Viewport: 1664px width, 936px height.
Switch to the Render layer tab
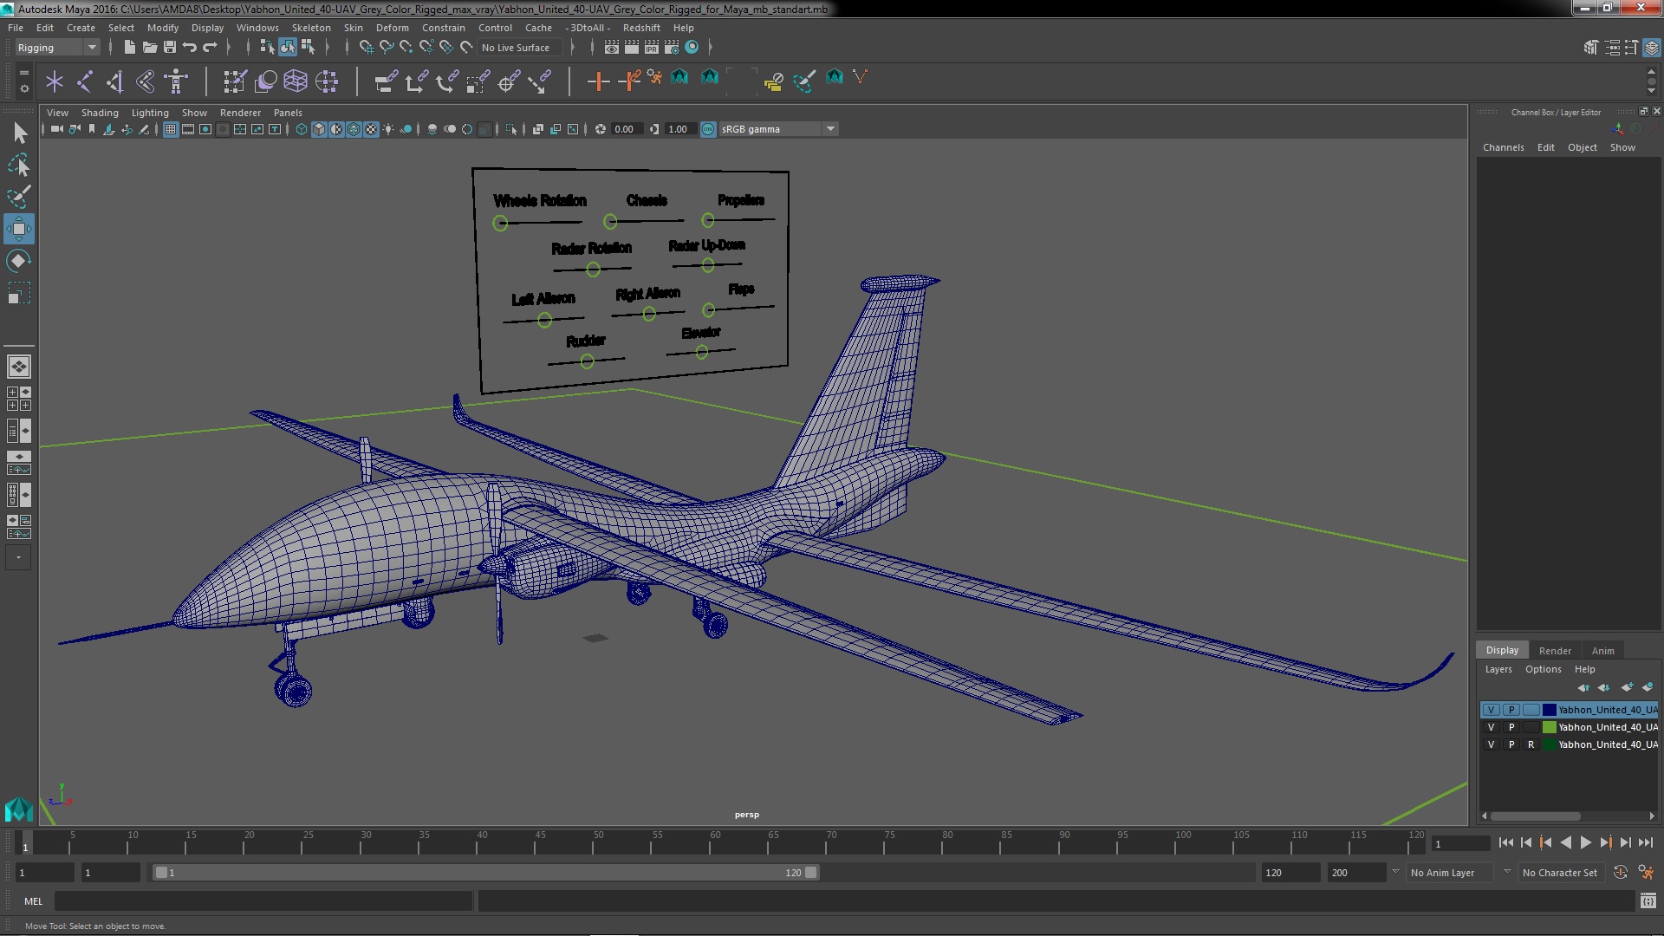[x=1555, y=651]
